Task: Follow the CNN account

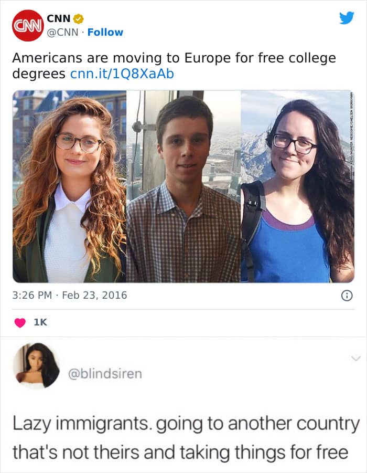Action: [x=105, y=33]
